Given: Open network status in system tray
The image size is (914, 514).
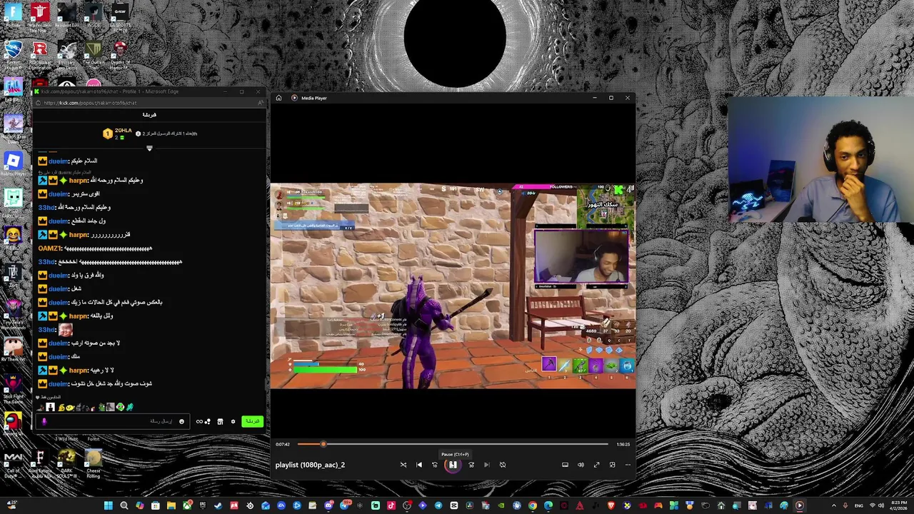Looking at the screenshot, I should coord(871,506).
